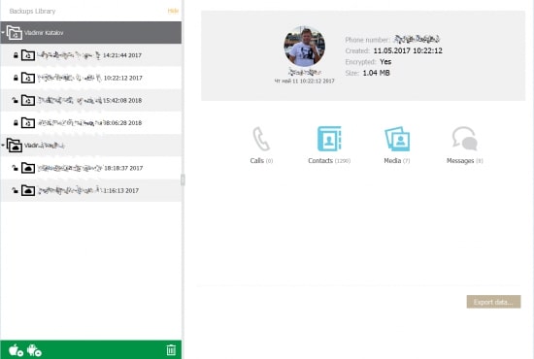The image size is (534, 359).
Task: Open the Contacts address book icon
Action: [x=329, y=139]
